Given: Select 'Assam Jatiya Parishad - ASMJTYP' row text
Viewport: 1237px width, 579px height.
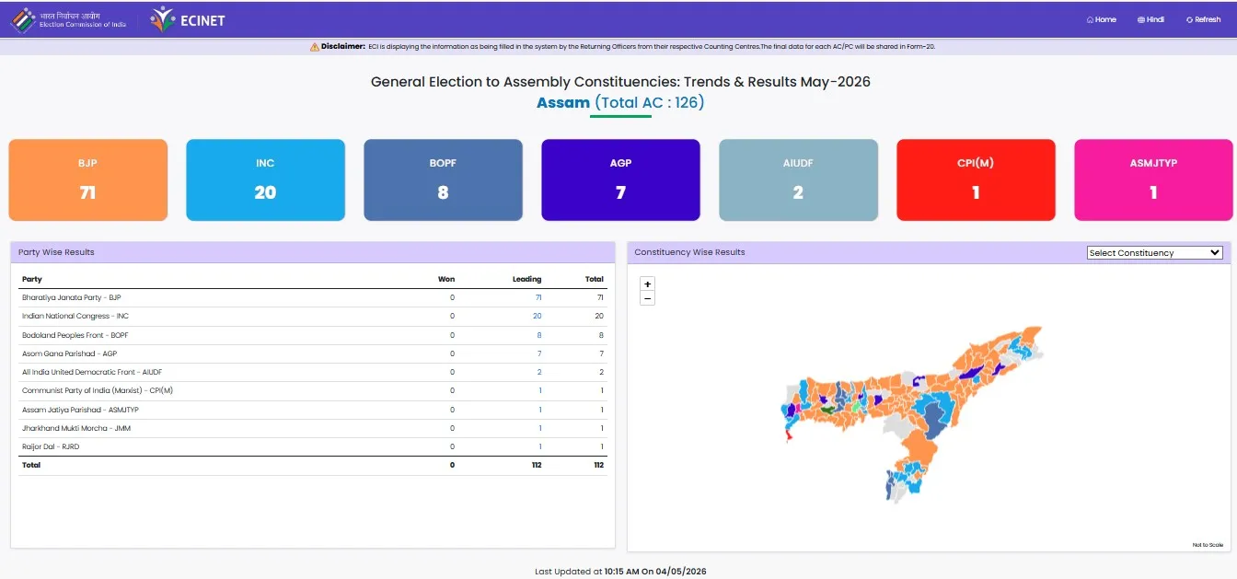Looking at the screenshot, I should tap(80, 410).
